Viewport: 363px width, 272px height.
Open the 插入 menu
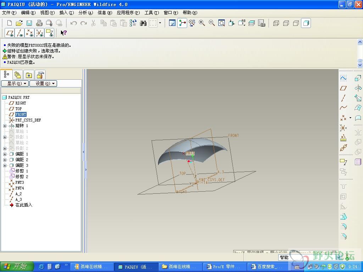click(67, 13)
